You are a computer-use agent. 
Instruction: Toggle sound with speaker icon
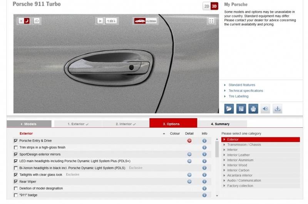[x=265, y=109]
